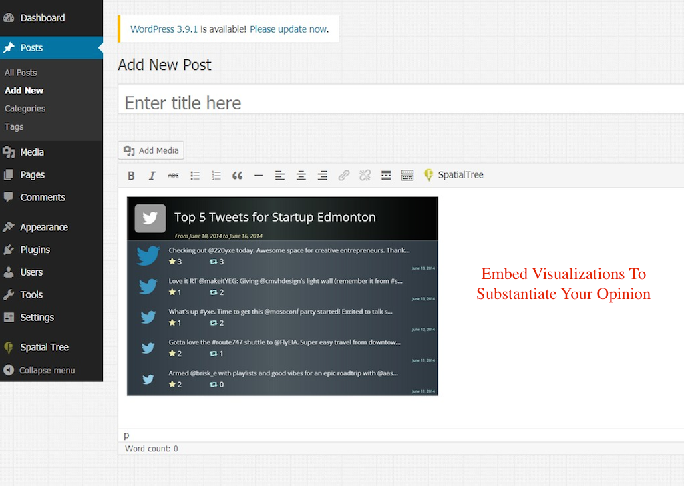Insert a numbered list

[216, 176]
